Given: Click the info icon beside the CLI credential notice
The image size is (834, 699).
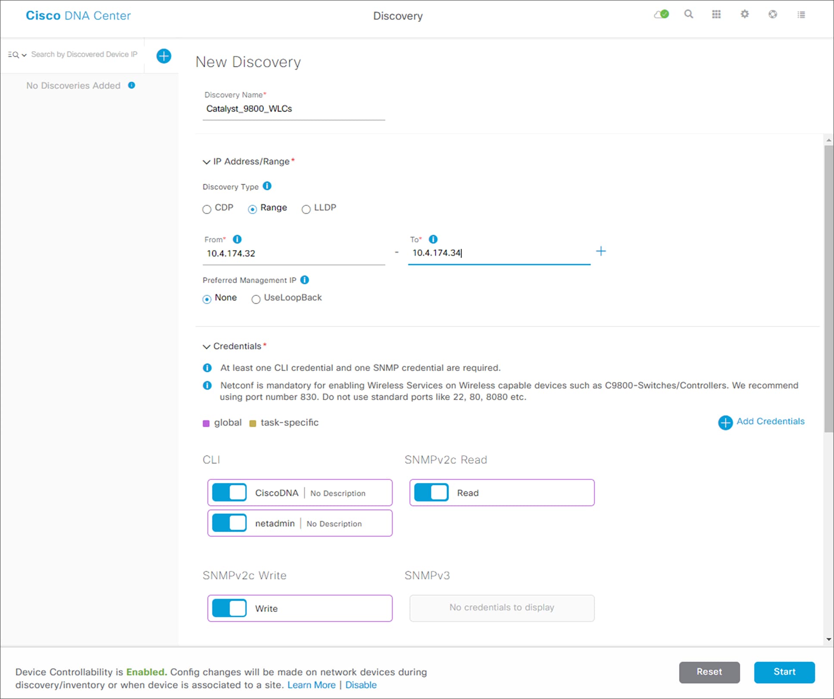Looking at the screenshot, I should (207, 368).
